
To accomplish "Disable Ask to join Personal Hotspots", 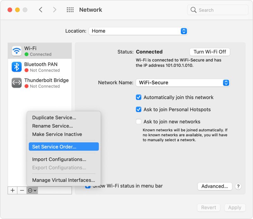I will click(x=139, y=109).
